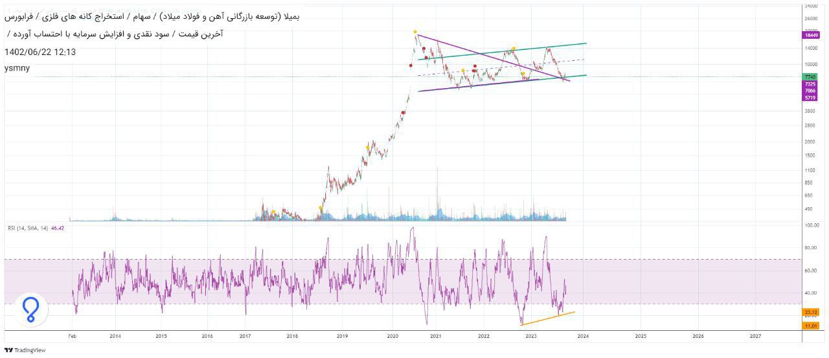Select the yellow marker at the 2020 price peak
The width and height of the screenshot is (829, 358).
click(x=414, y=32)
